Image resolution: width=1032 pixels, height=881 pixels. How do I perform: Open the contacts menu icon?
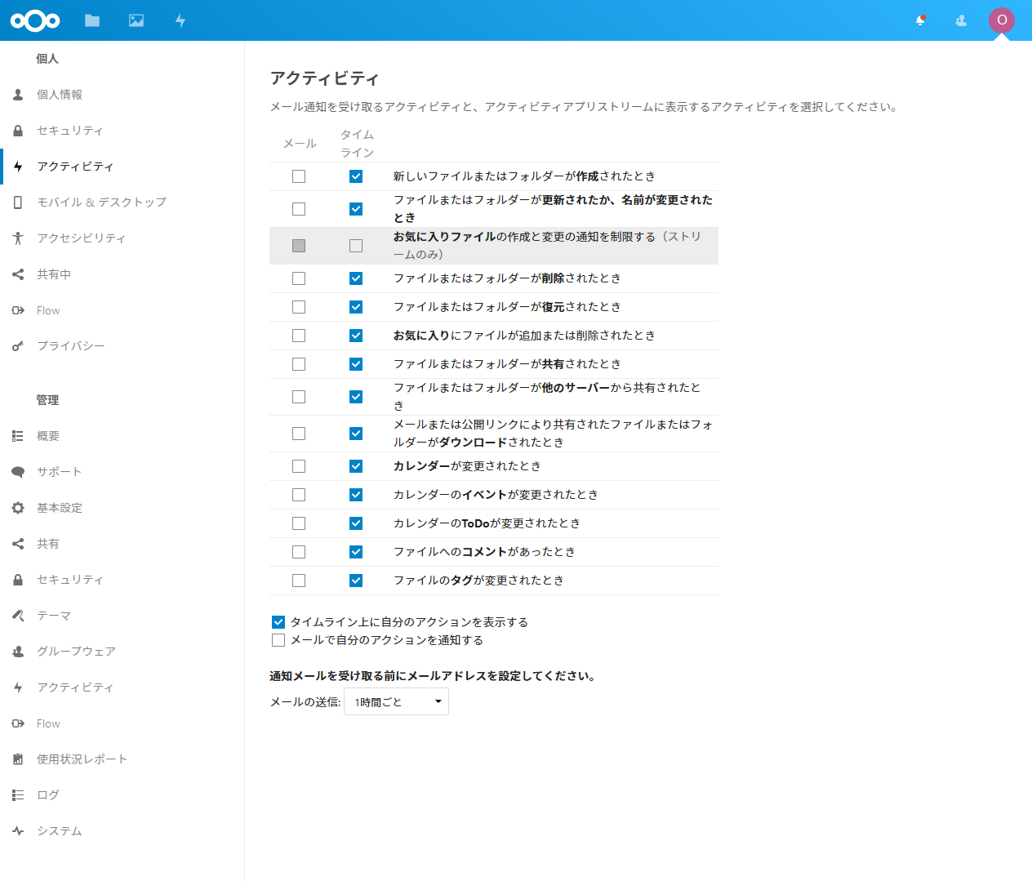point(961,20)
